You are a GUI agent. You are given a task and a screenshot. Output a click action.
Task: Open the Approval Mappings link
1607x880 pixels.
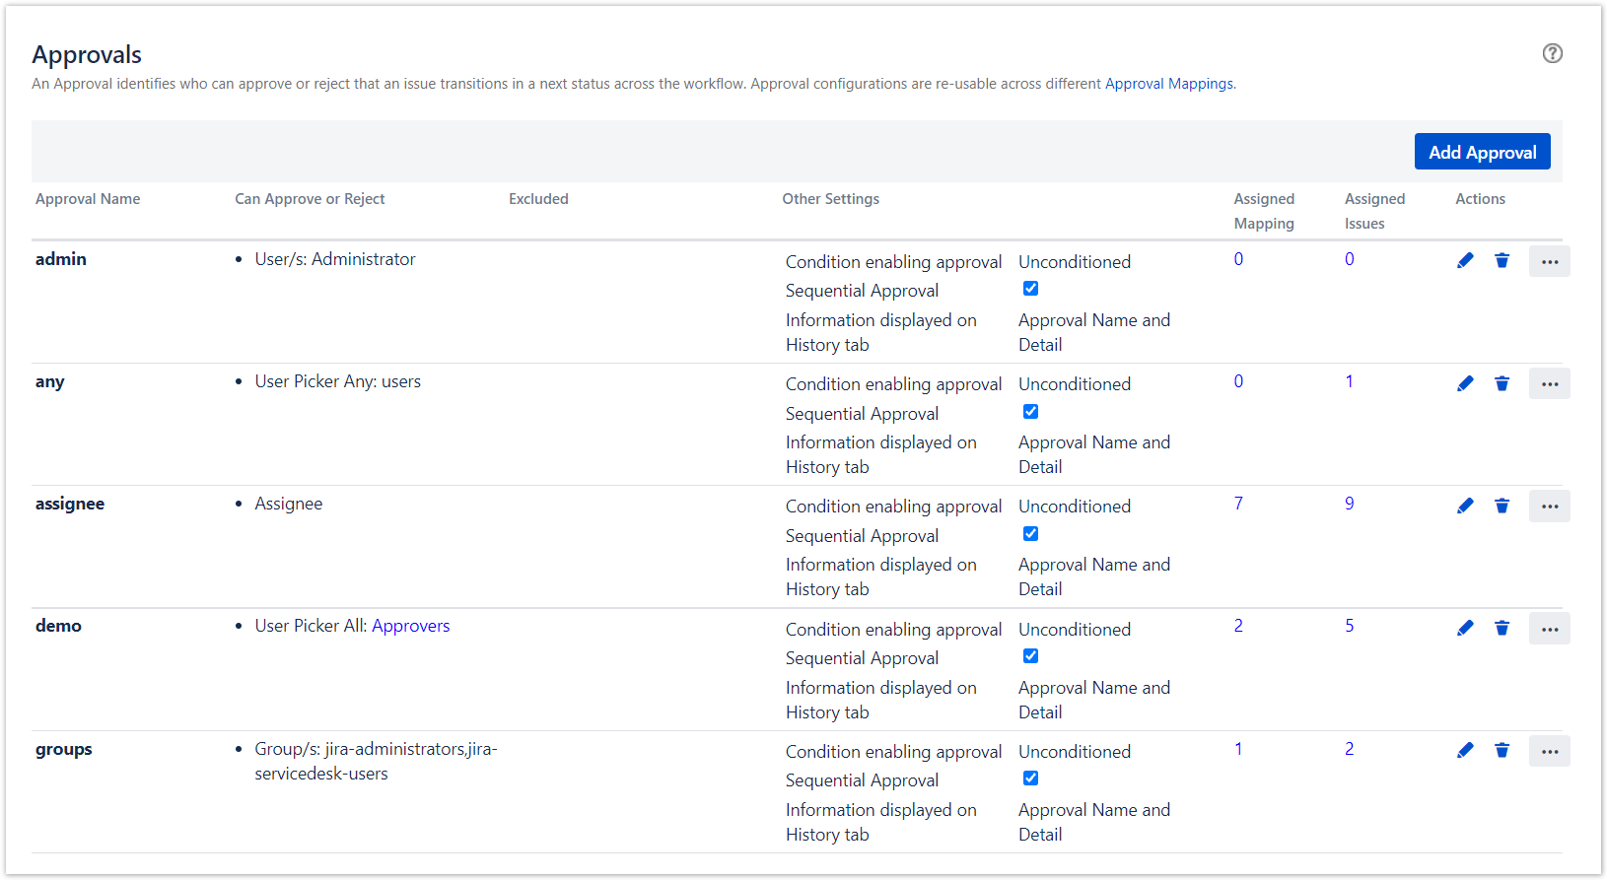1168,84
